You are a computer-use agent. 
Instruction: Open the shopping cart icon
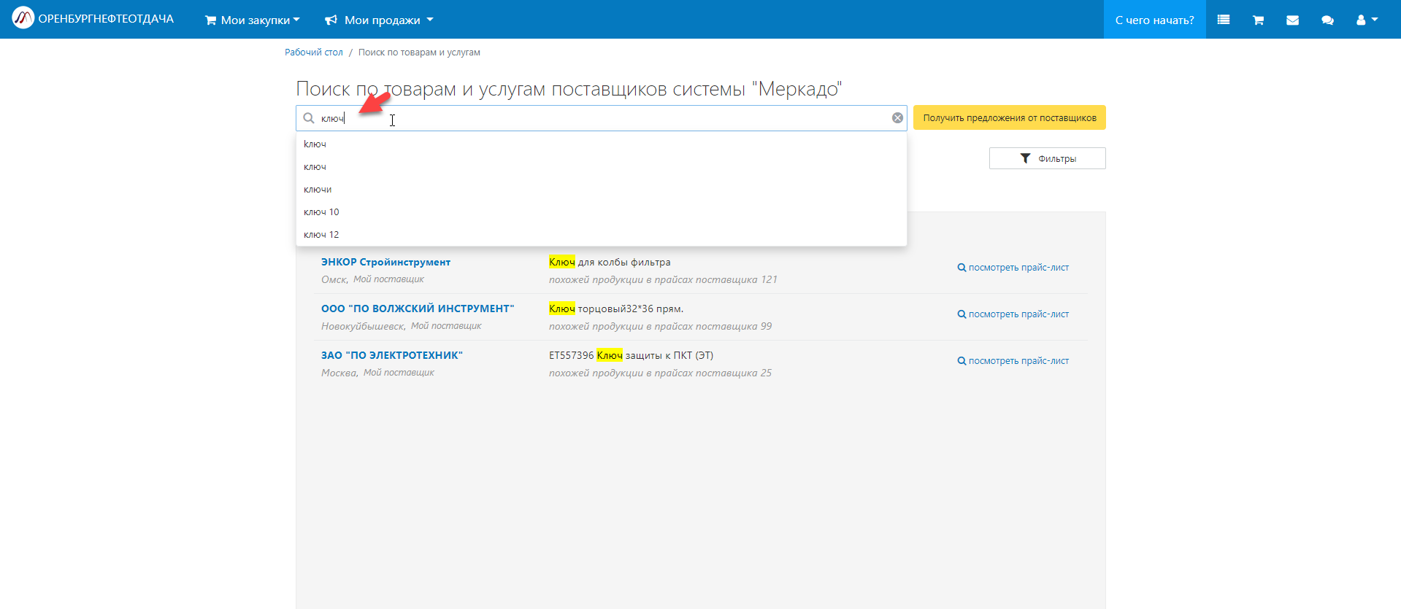(1258, 20)
